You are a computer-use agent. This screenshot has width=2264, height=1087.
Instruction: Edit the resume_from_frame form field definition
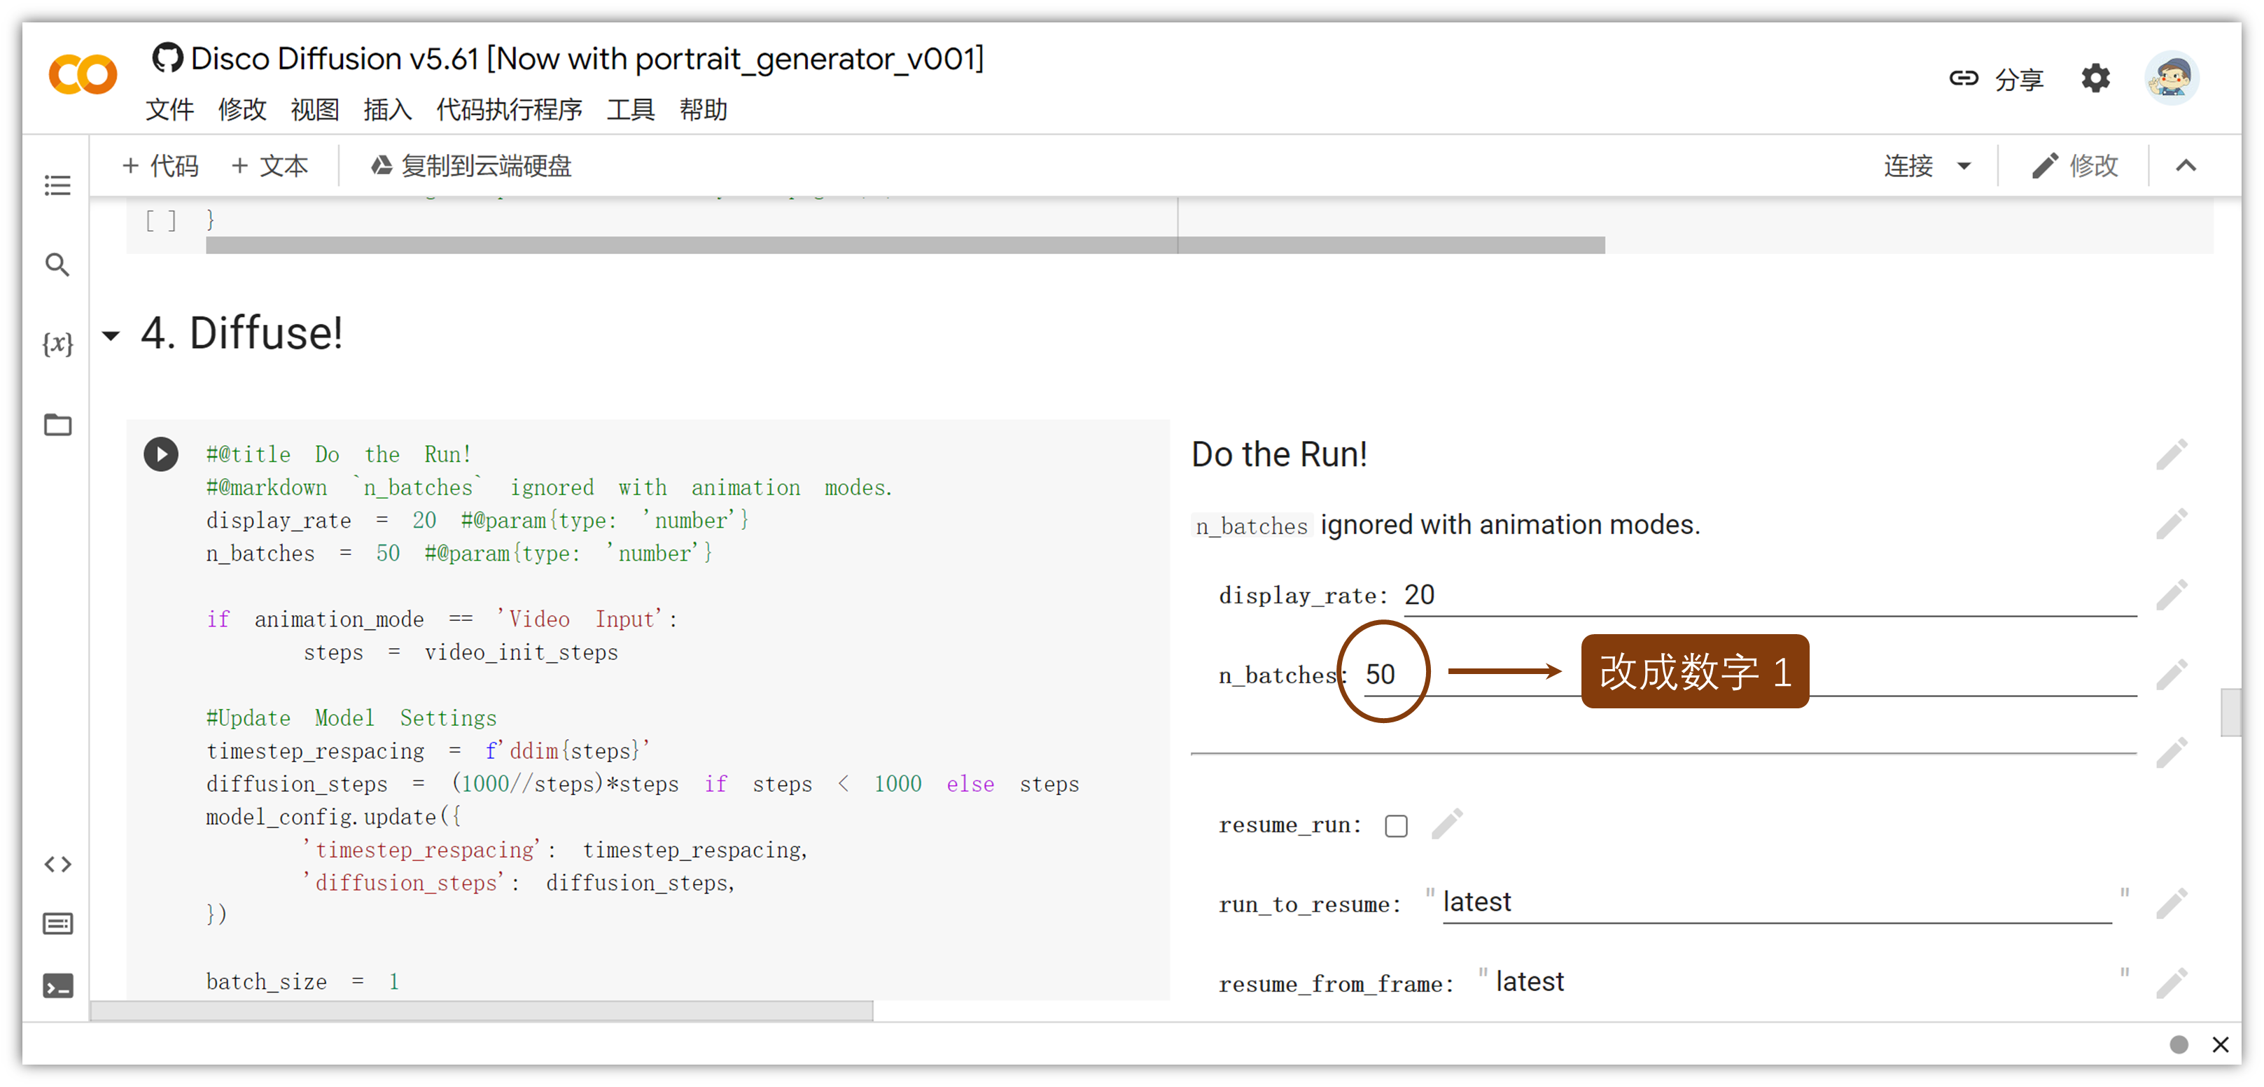pyautogui.click(x=2172, y=983)
